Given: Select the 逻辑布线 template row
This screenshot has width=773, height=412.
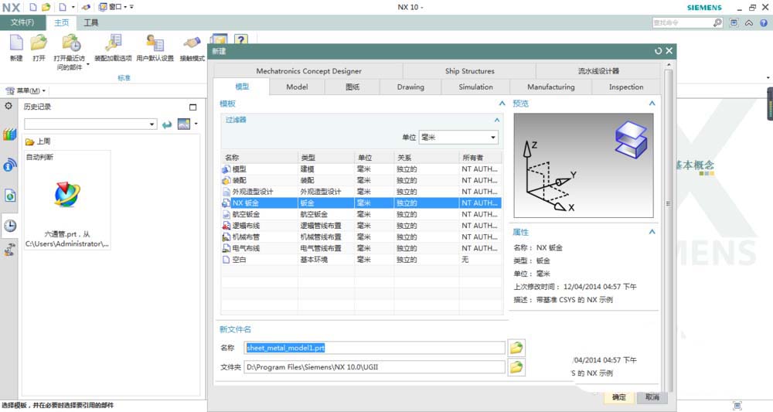Looking at the screenshot, I should pos(361,226).
